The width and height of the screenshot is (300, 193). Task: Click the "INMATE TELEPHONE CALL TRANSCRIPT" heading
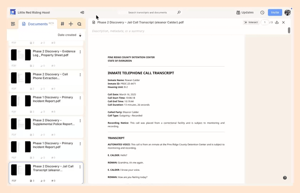pos(141,73)
